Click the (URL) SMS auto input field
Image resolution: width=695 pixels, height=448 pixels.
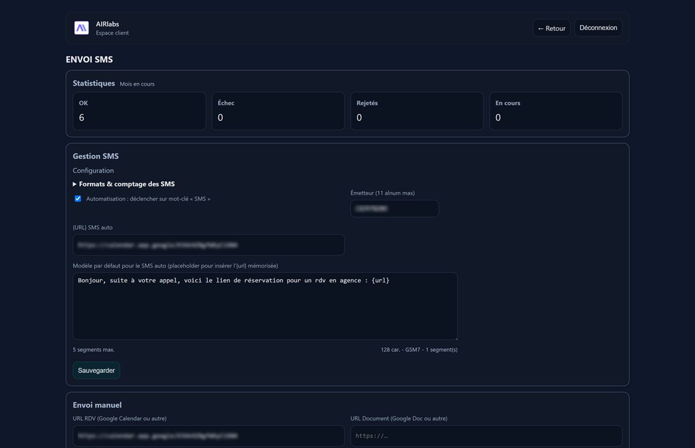(208, 244)
